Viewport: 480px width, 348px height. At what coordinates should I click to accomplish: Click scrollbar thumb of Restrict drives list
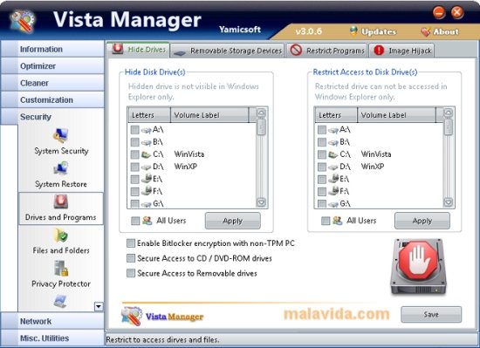pyautogui.click(x=449, y=127)
